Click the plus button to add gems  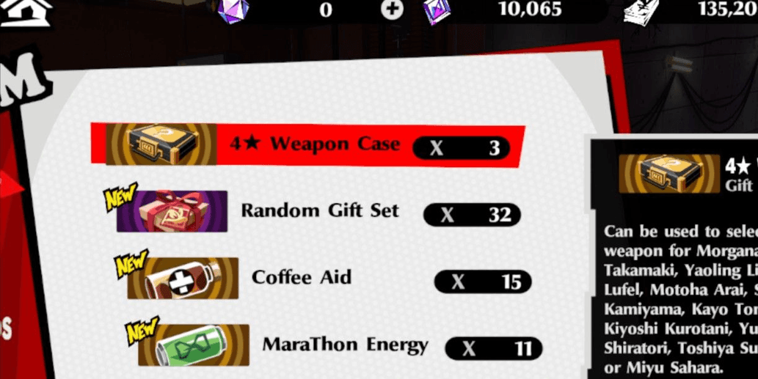coord(392,10)
